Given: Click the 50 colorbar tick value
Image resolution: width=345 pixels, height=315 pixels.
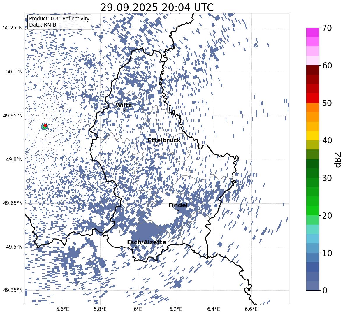Looking at the screenshot, I should click(x=327, y=103).
